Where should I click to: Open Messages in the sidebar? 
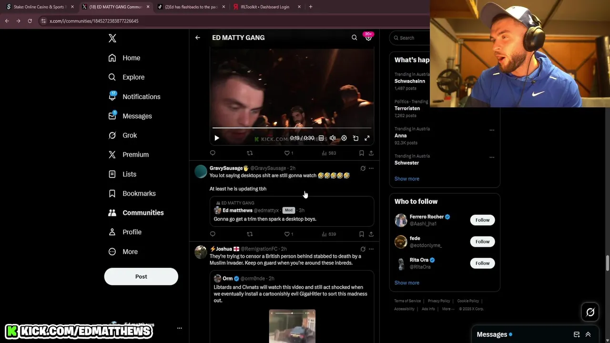[x=130, y=116]
